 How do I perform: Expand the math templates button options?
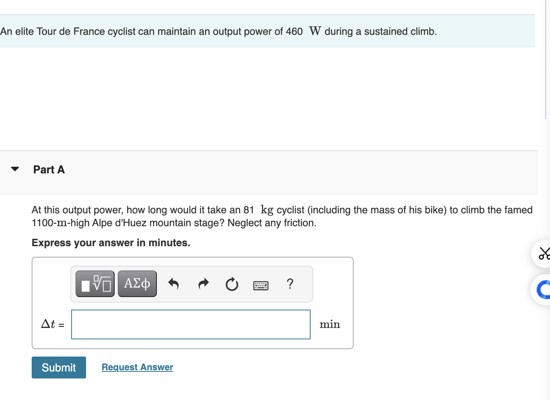[95, 283]
